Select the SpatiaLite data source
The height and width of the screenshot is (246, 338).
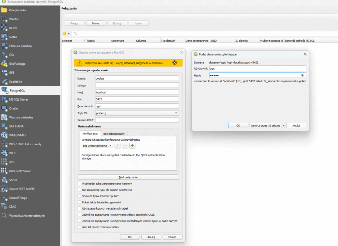(16, 82)
